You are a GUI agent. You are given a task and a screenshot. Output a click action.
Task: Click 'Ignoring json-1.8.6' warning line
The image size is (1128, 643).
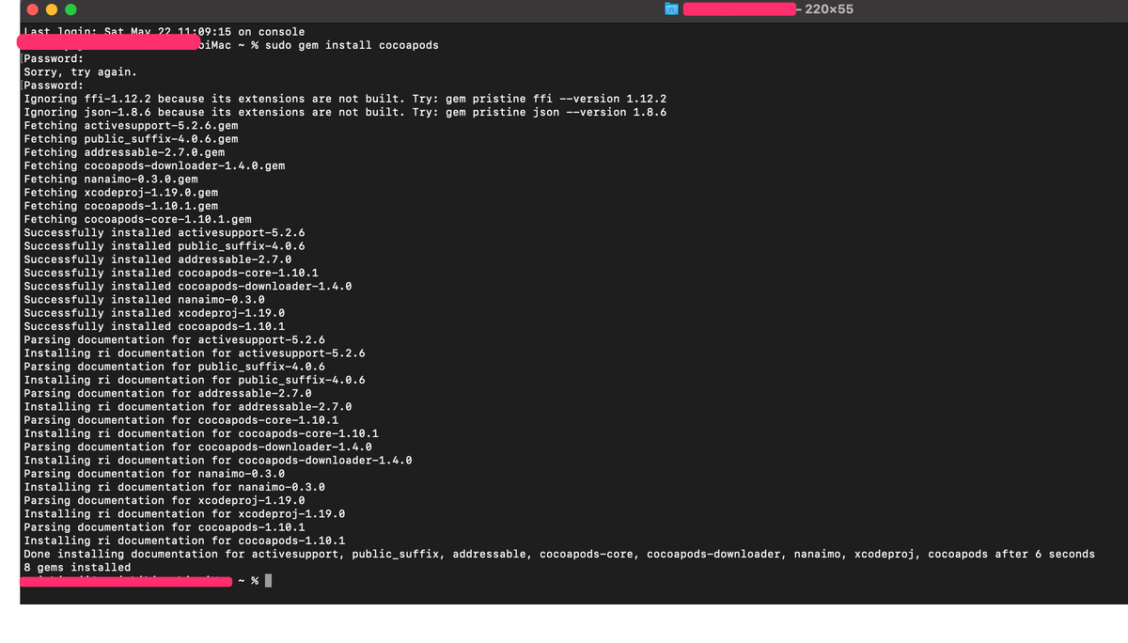345,112
